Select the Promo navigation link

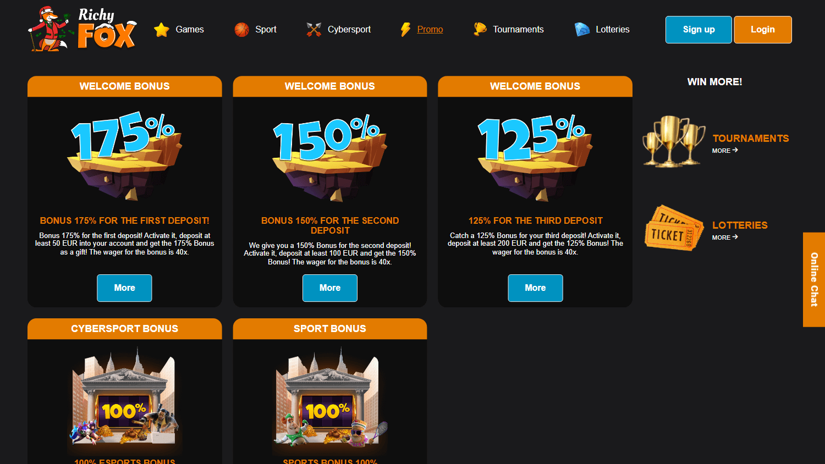[430, 30]
